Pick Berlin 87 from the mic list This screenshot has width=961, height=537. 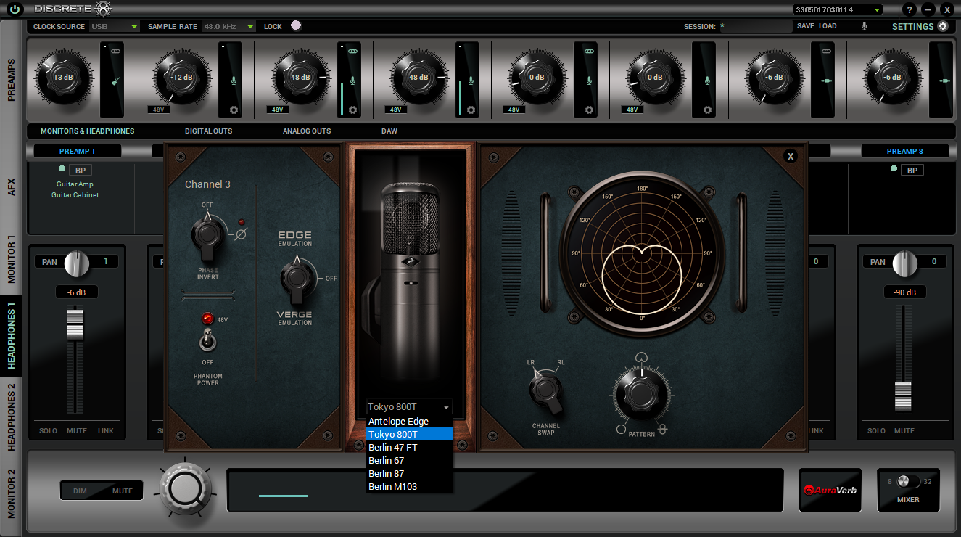coord(410,473)
